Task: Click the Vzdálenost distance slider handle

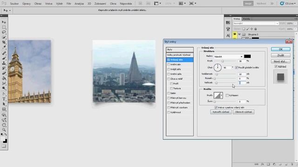Action: 217,74
